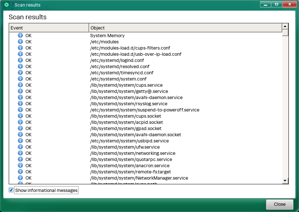Click the scrollbar up arrow
Viewport: 299px width, 212px height.
(x=285, y=26)
